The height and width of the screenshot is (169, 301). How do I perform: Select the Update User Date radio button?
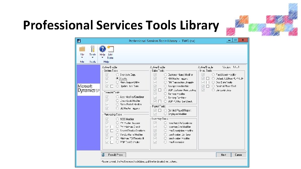click(117, 86)
